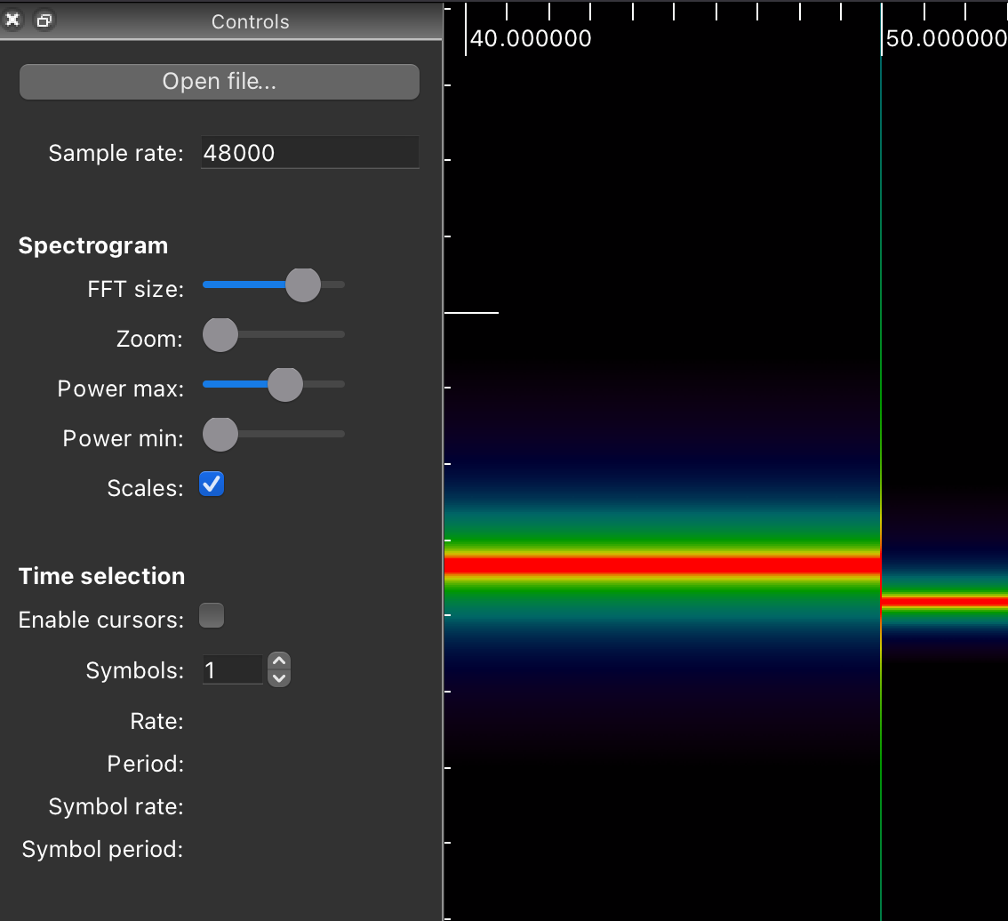This screenshot has width=1008, height=921.
Task: Click the 50.000000 time marker label
Action: [x=947, y=38]
